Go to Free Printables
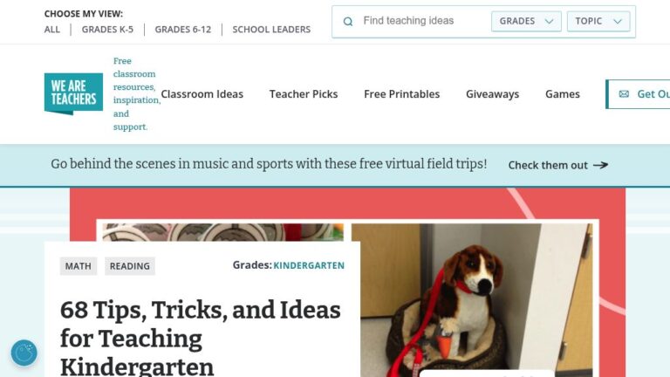Viewport: 670px width, 377px height. 401,94
